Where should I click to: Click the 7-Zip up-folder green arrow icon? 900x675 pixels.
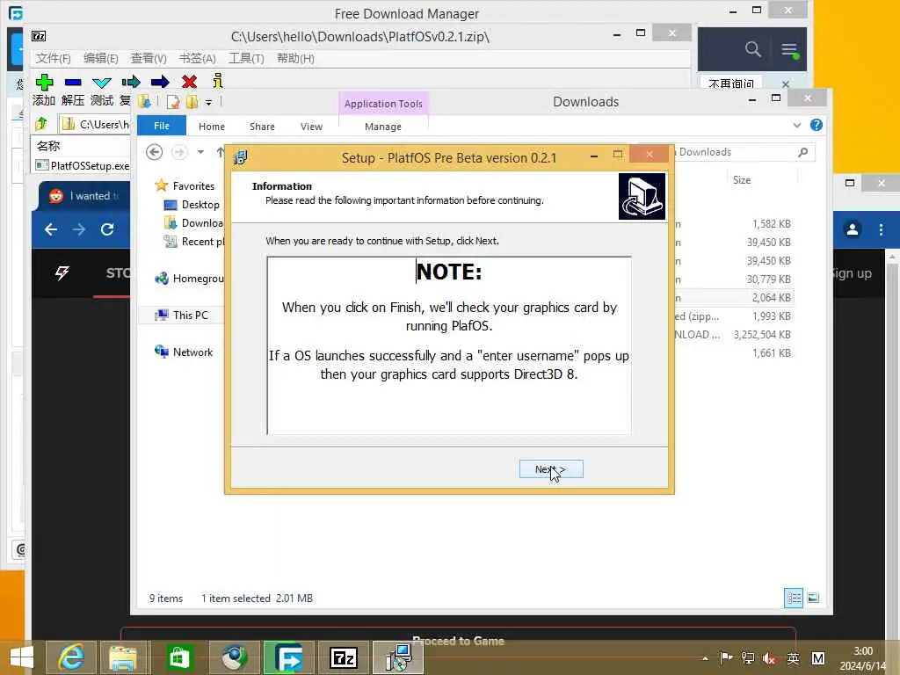point(41,124)
